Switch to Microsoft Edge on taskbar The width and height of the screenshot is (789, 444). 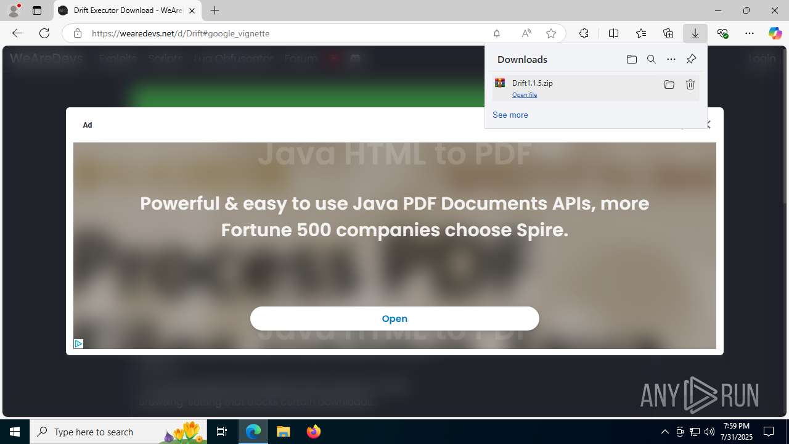pyautogui.click(x=253, y=432)
